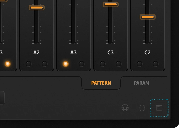Viewport: 179px width, 128px height.
Task: Toggle the right LED on the A2 channel
Action: 45,64
